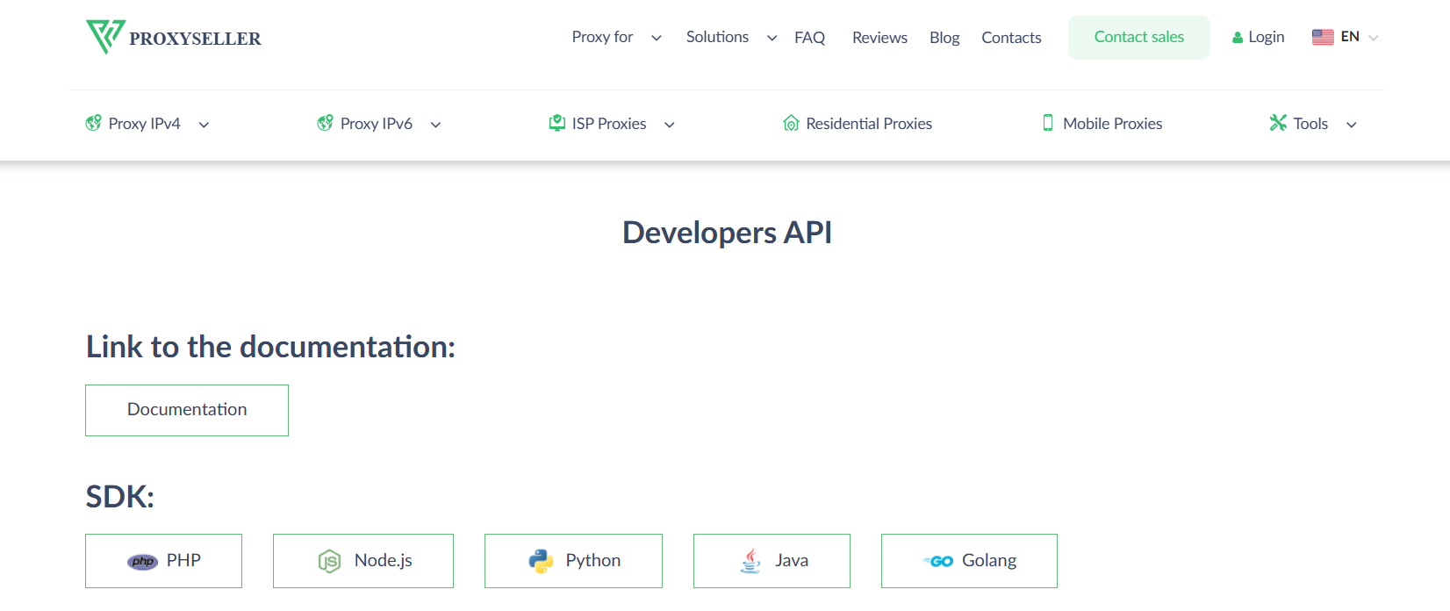Click the PHP logo icon
Image resolution: width=1450 pixels, height=611 pixels.
(x=143, y=561)
